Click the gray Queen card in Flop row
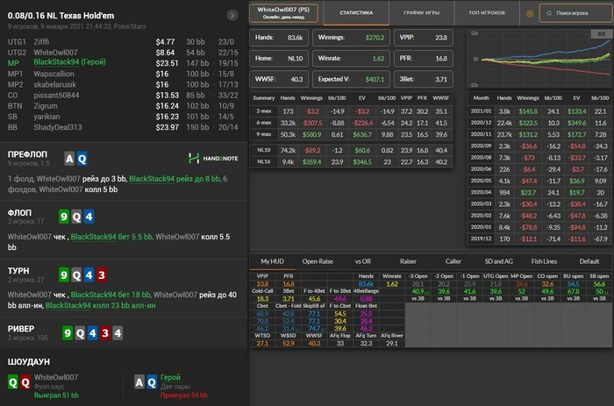The height and width of the screenshot is (406, 614). [76, 217]
